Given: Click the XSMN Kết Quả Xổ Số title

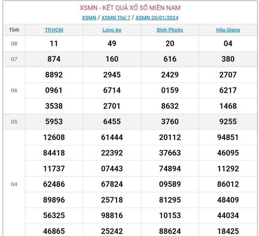Looking at the screenshot, I should (x=130, y=8).
